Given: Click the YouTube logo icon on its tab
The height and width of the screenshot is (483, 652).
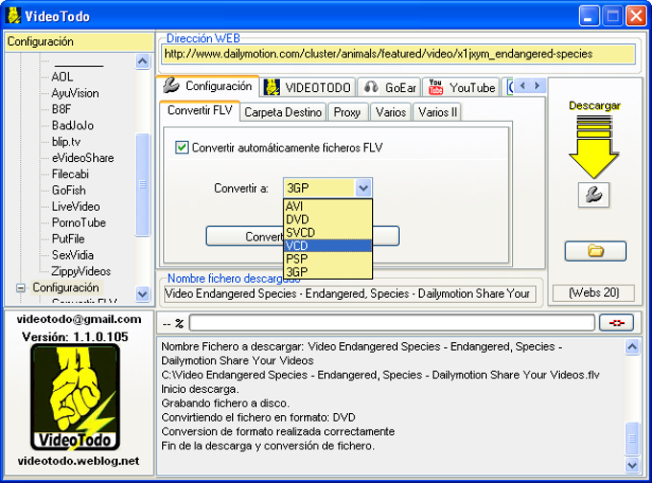Looking at the screenshot, I should tap(435, 87).
